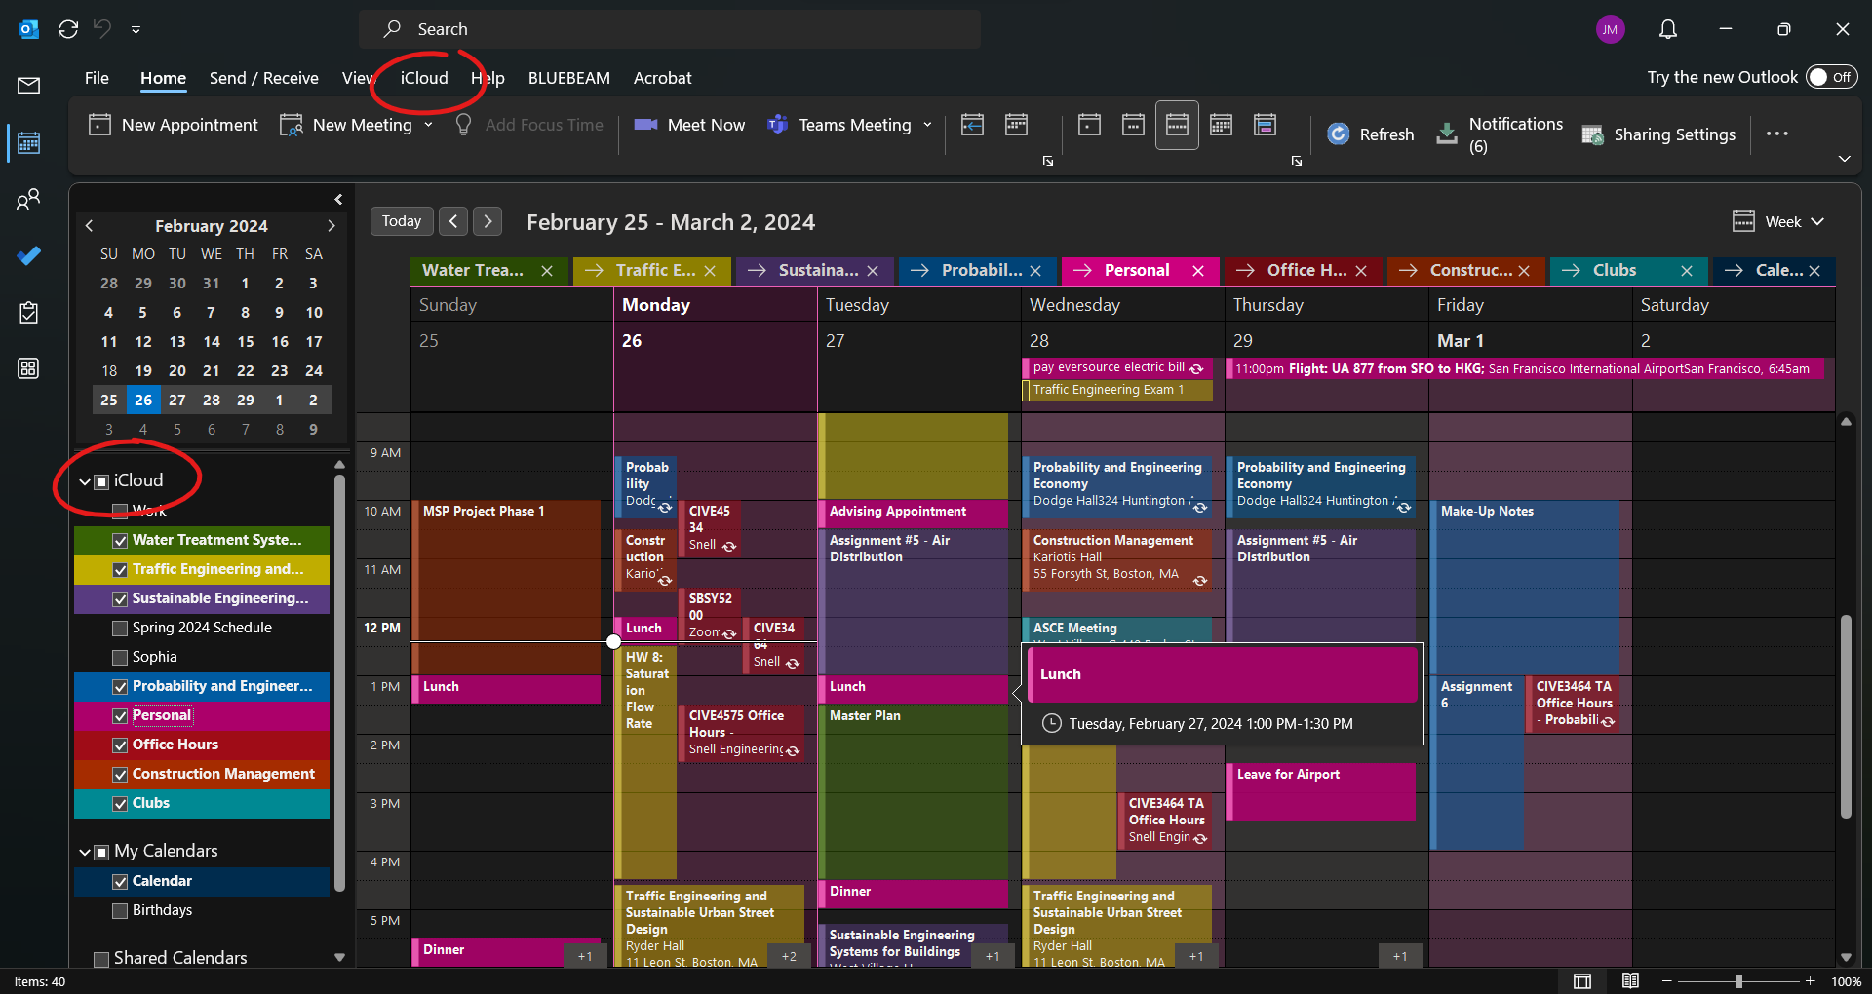The width and height of the screenshot is (1872, 994).
Task: Switch to Schedule view icon
Action: pos(1265,125)
